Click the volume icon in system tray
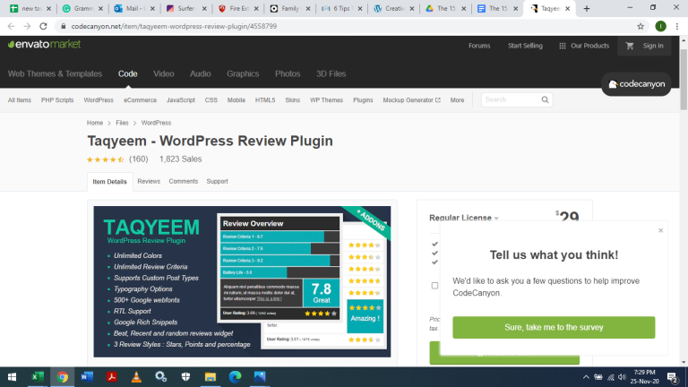Viewport: 688px width, 387px height. [x=622, y=377]
